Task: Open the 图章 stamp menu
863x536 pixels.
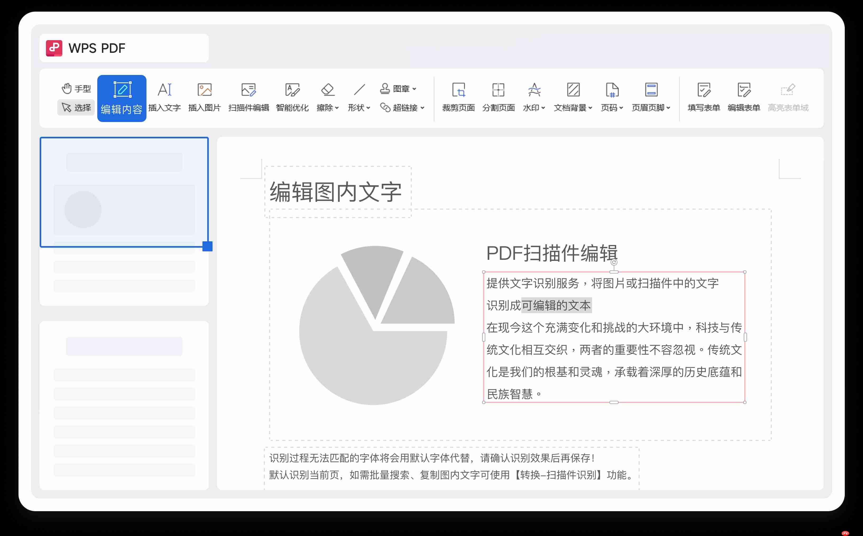Action: [399, 89]
